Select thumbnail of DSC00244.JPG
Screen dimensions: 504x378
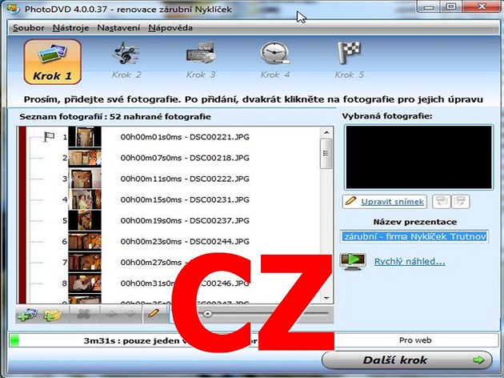(x=85, y=242)
